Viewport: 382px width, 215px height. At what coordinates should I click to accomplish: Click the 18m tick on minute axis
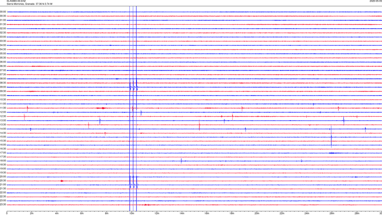[x=232, y=213]
